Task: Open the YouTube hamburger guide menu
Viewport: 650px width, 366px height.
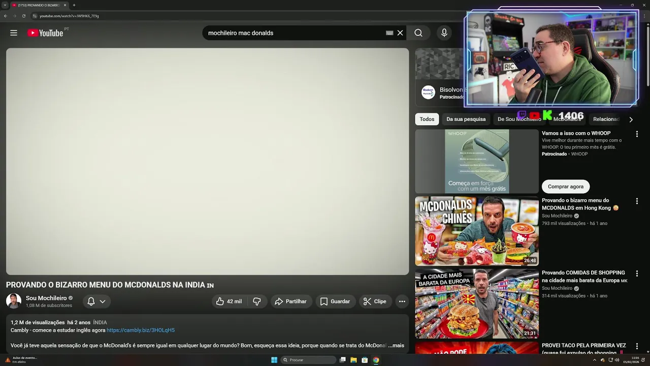Action: click(x=14, y=33)
